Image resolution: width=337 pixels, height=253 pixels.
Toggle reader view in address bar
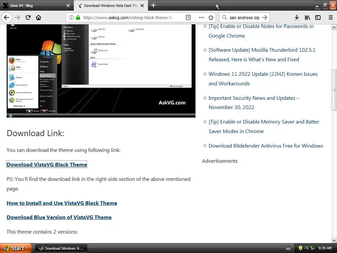click(x=188, y=17)
